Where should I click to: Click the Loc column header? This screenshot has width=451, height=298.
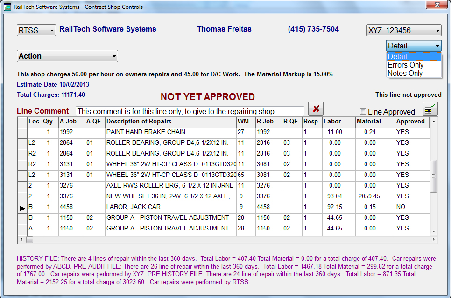tap(35, 122)
